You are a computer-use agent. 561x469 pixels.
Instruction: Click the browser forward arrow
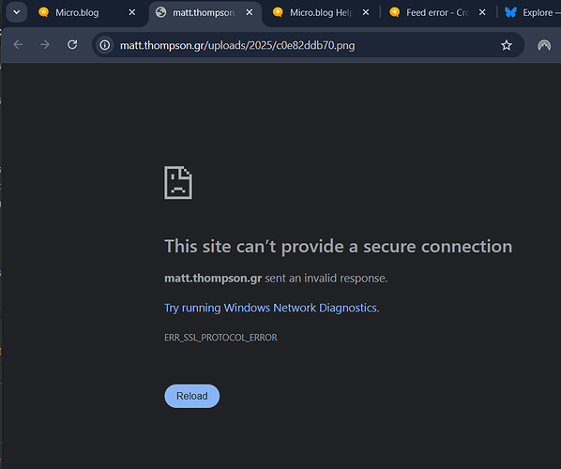[x=45, y=45]
